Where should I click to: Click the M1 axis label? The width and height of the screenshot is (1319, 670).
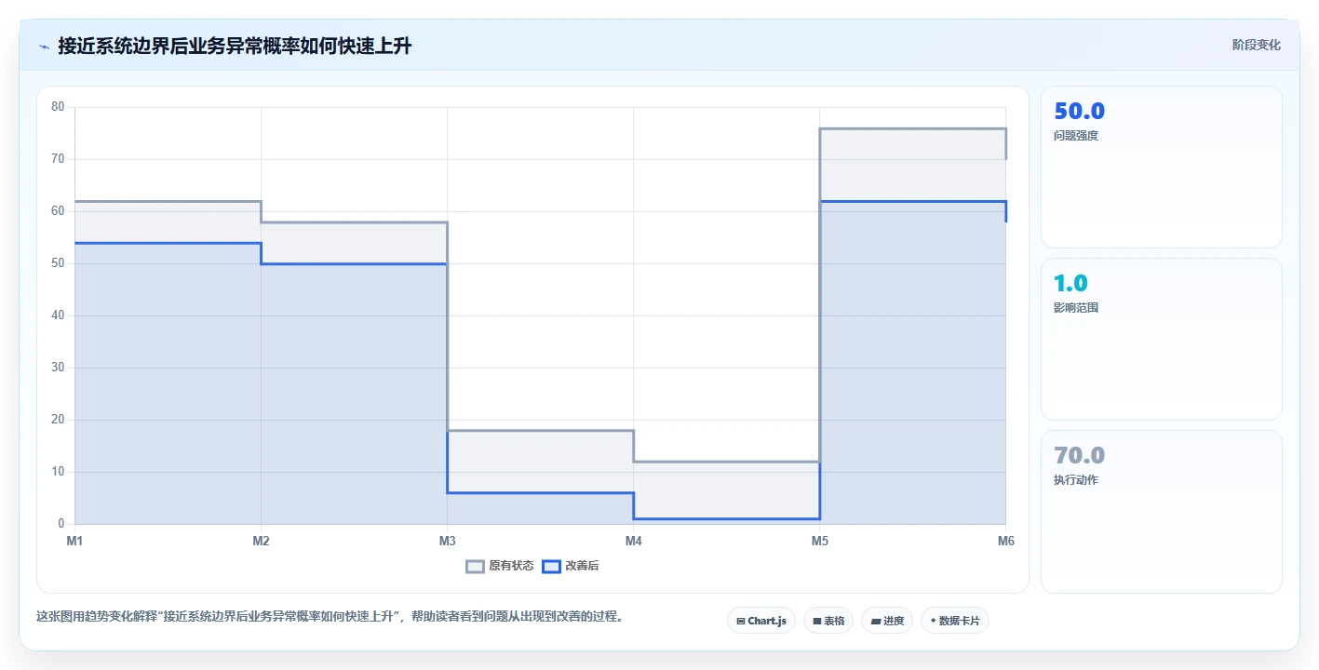click(74, 541)
